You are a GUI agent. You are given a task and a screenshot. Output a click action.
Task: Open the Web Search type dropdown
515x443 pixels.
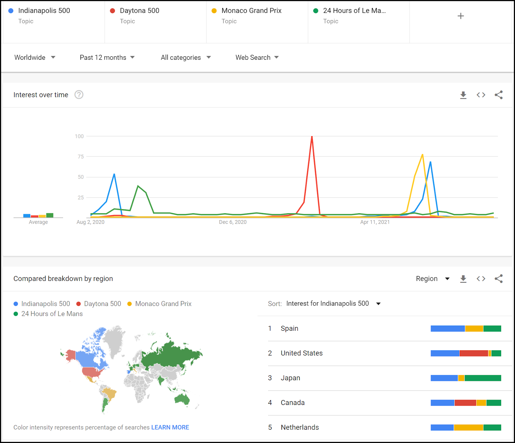tap(257, 58)
